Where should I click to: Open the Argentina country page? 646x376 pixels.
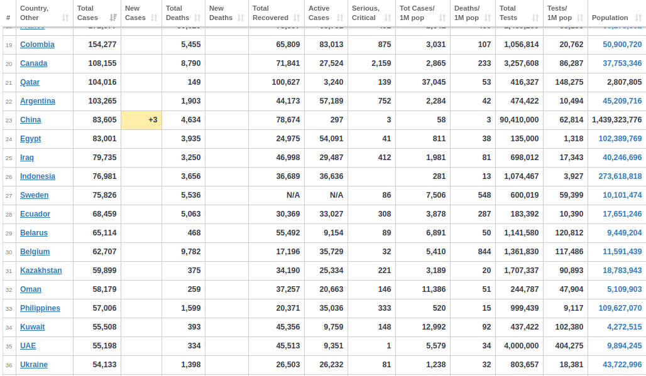click(x=38, y=101)
